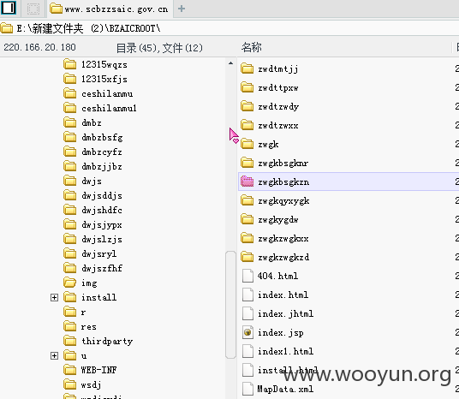
Task: Click the dotted selection square icon
Action: pos(33,9)
